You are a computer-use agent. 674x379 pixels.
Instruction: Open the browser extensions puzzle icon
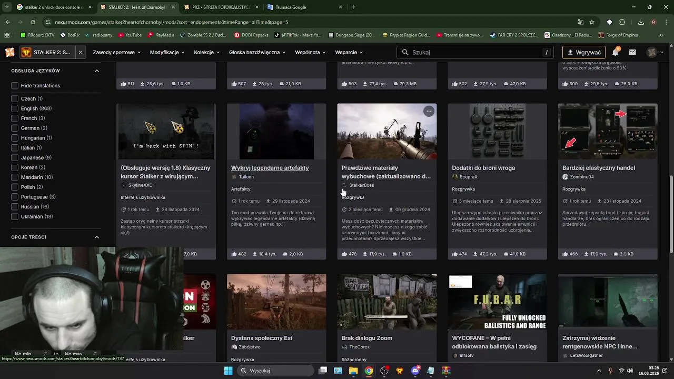point(622,22)
